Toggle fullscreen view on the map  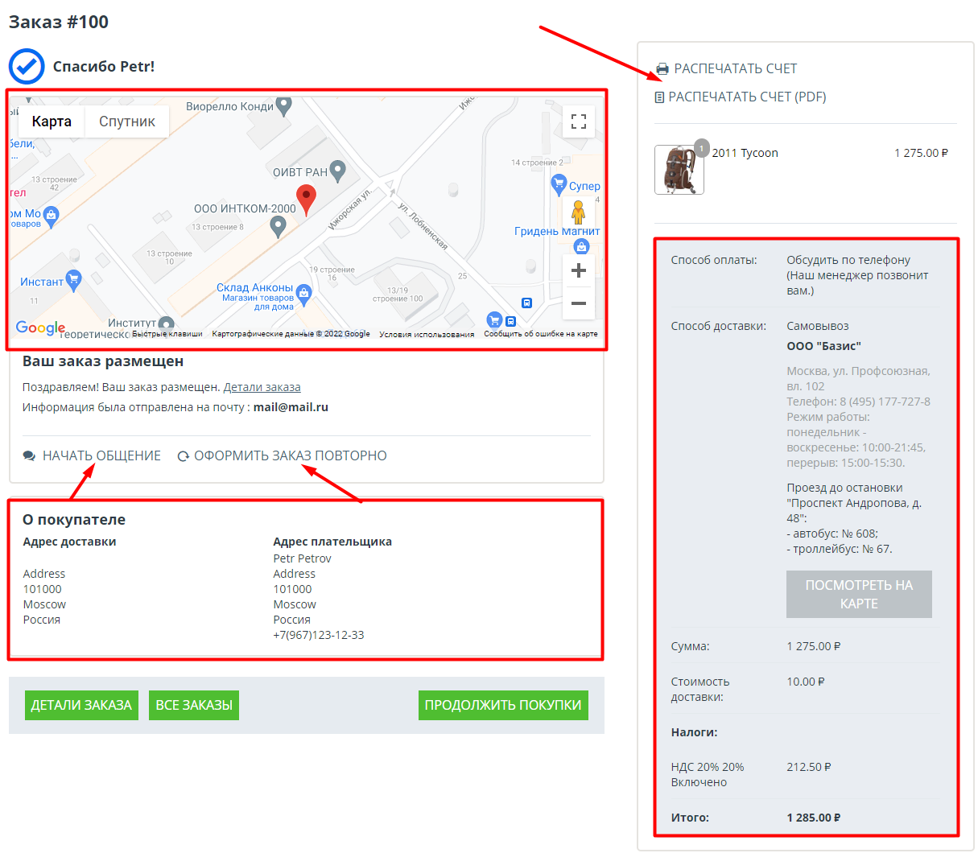point(578,122)
